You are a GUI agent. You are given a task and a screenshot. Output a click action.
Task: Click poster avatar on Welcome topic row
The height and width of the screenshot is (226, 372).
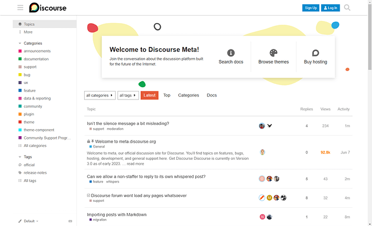(262, 152)
